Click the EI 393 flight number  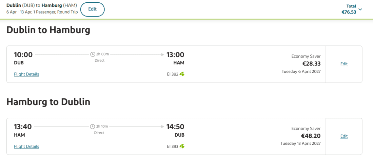pos(173,146)
